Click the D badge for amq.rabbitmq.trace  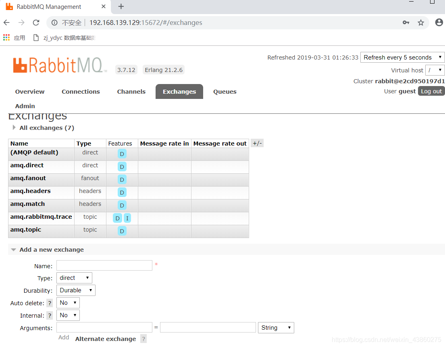[x=117, y=218]
